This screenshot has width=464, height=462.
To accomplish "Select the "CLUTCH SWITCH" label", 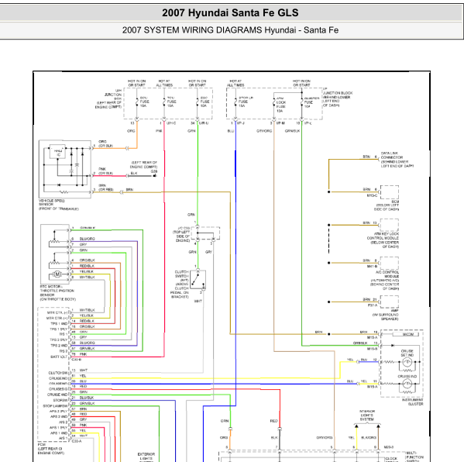I will click(x=180, y=284).
